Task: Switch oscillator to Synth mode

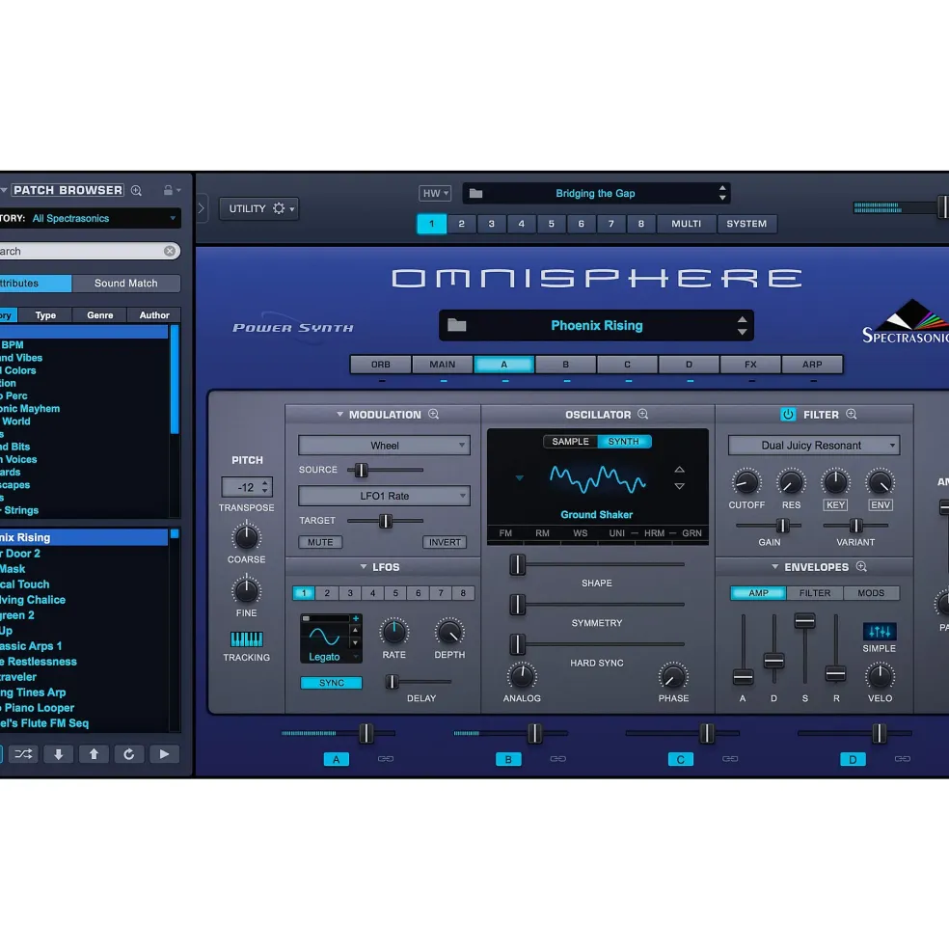Action: pos(624,442)
